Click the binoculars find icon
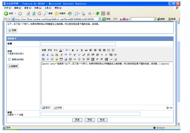 coord(43,55)
